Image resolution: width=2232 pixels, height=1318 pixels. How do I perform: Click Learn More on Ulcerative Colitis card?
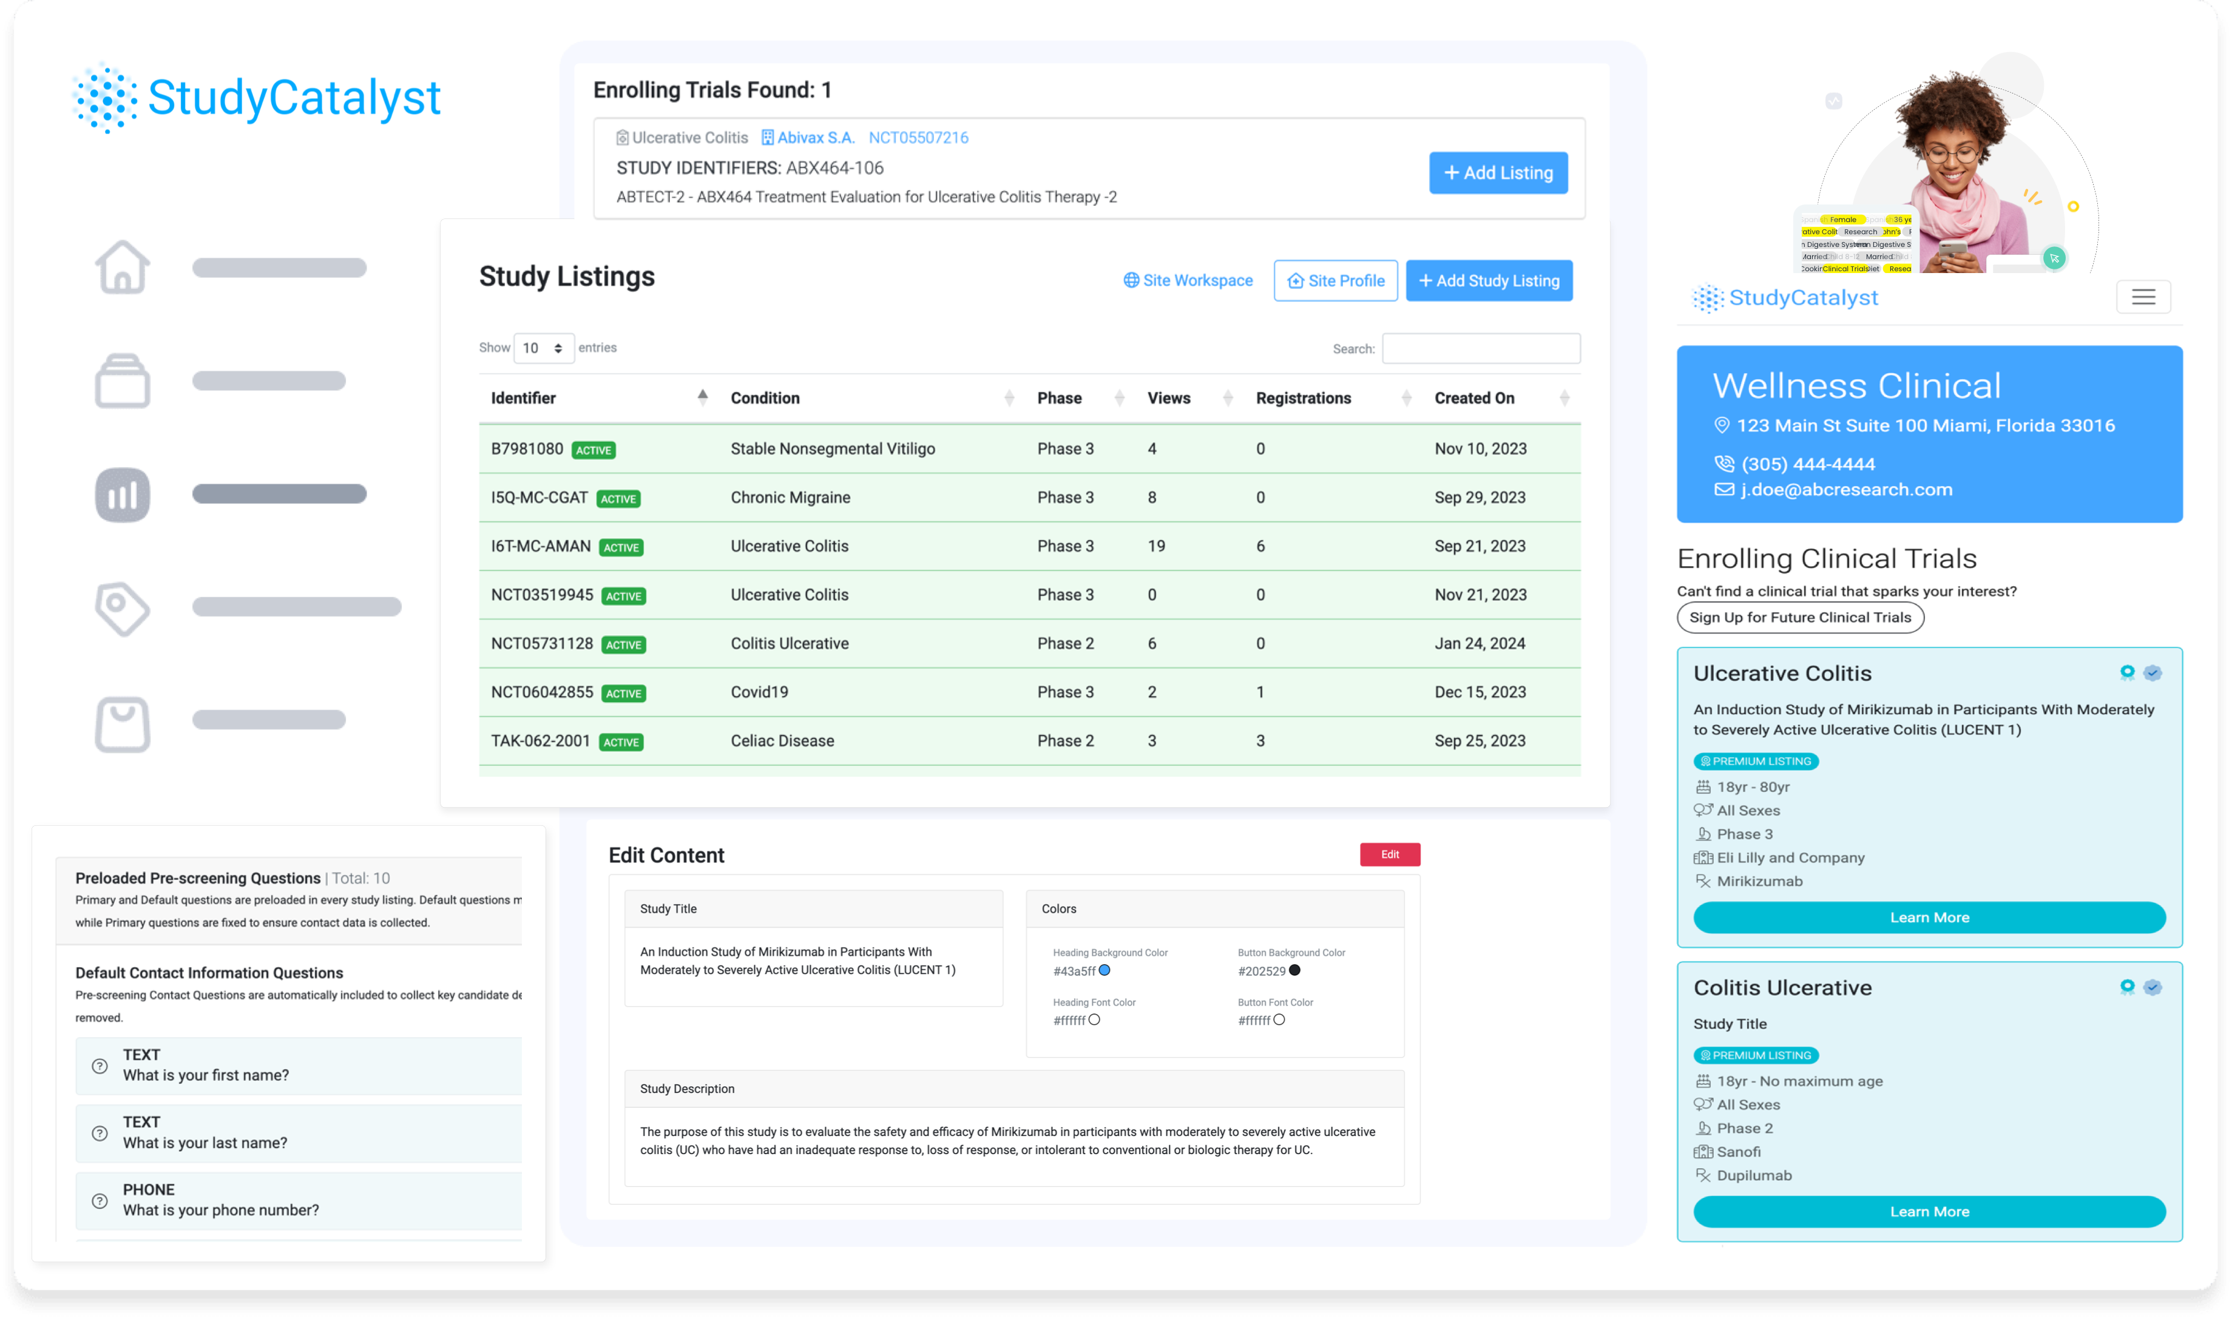pyautogui.click(x=1928, y=918)
